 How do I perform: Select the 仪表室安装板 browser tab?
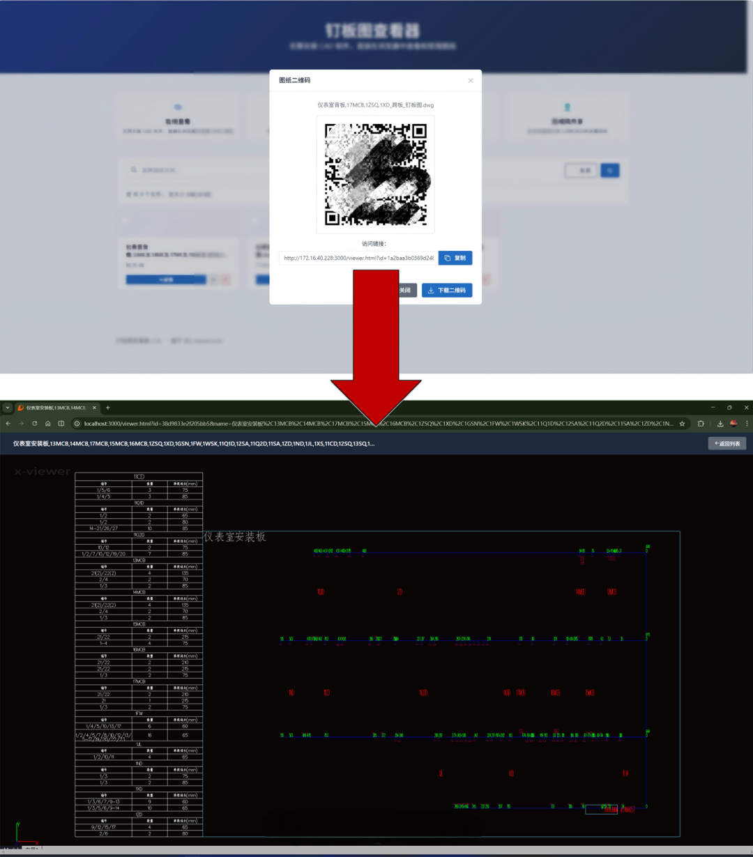56,408
